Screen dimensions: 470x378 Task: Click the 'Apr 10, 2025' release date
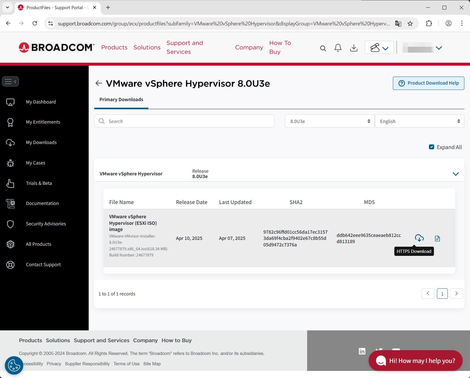pyautogui.click(x=189, y=238)
